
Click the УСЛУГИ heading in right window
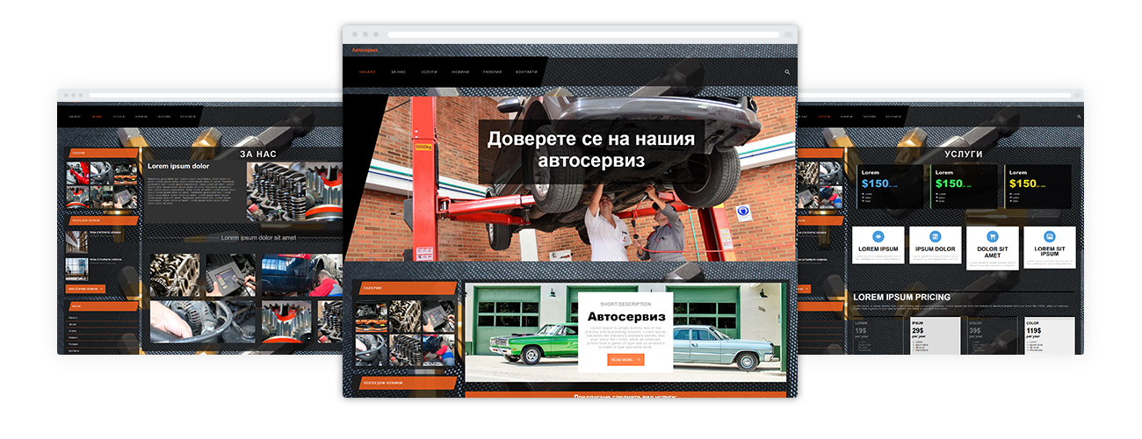pos(964,155)
